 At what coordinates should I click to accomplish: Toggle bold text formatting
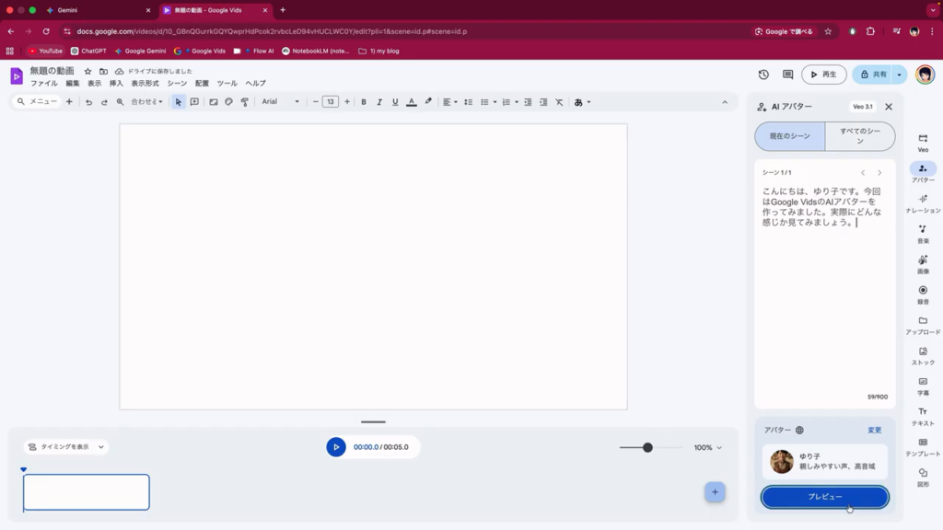(x=364, y=102)
